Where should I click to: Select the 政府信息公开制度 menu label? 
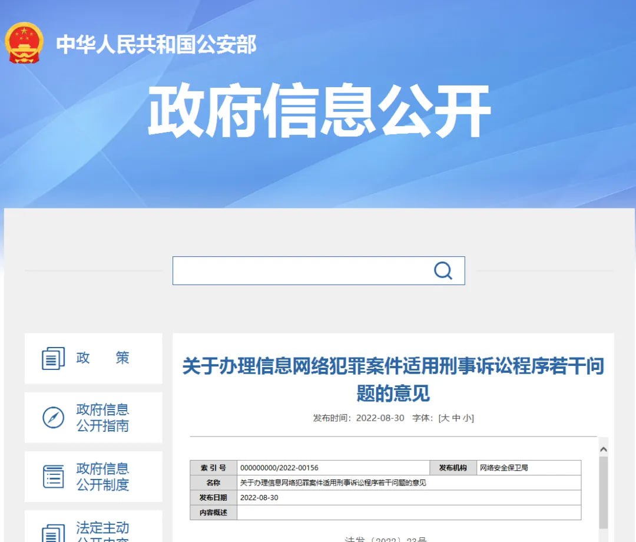click(102, 477)
